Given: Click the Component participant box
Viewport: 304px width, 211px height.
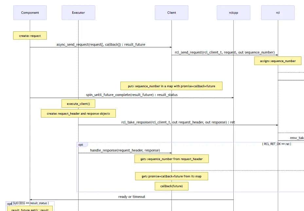Looking at the screenshot, I should [30, 13].
